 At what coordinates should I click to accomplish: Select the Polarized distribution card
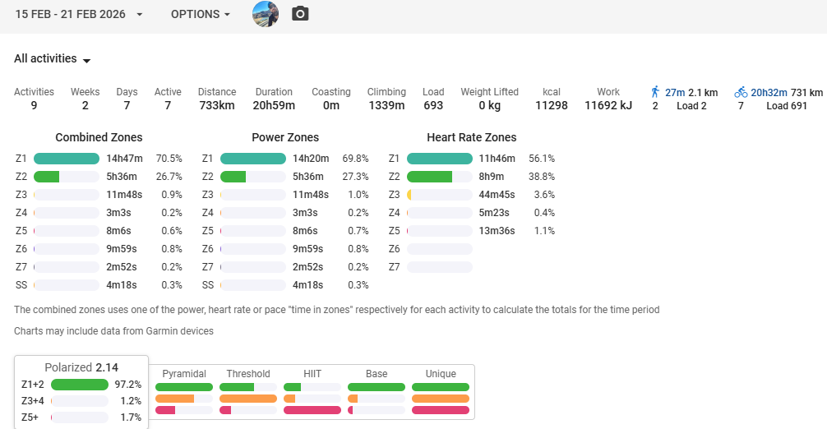[x=81, y=391]
